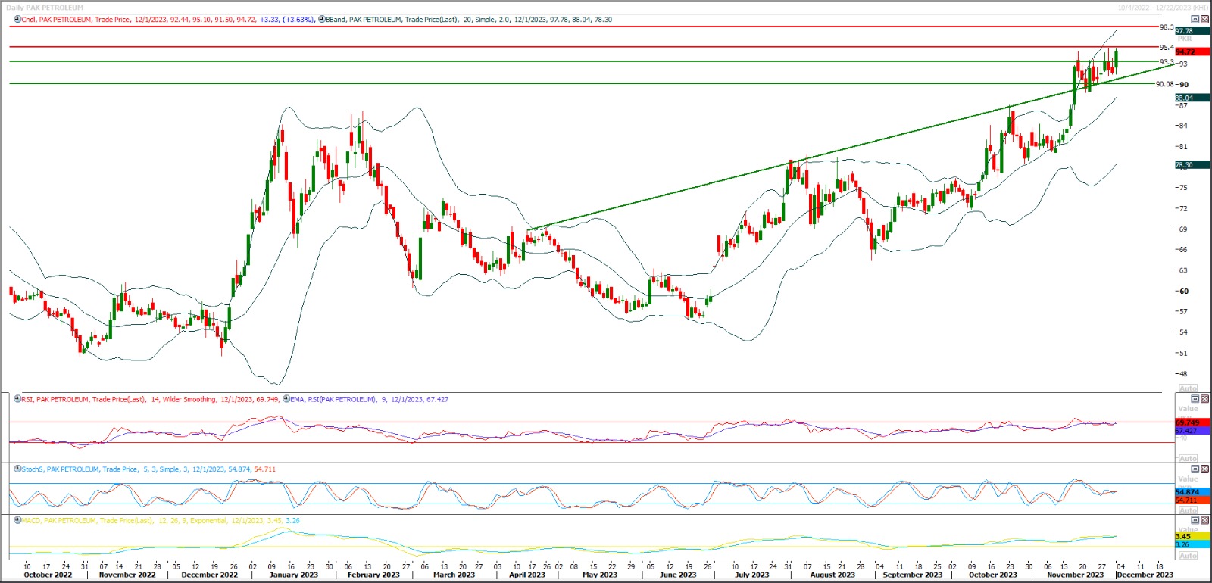Screen dimensions: 1212x583
Task: Click the 48 price level on the axis
Action: (1184, 374)
